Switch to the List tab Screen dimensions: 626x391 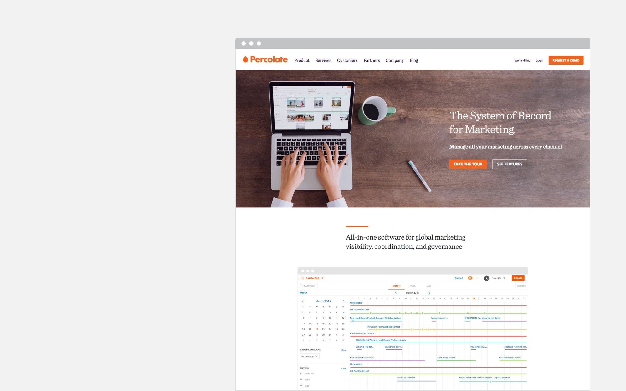click(x=429, y=286)
